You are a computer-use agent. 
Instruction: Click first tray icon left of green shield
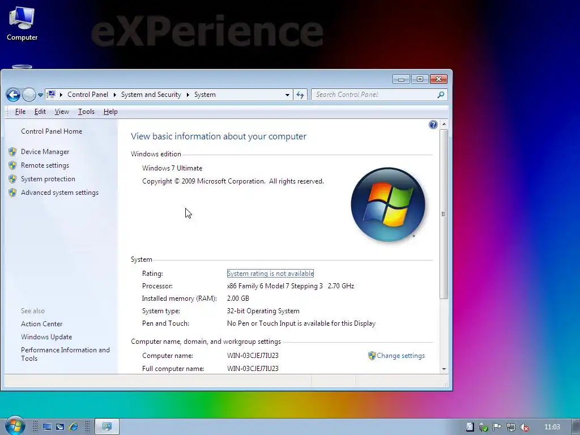click(470, 427)
